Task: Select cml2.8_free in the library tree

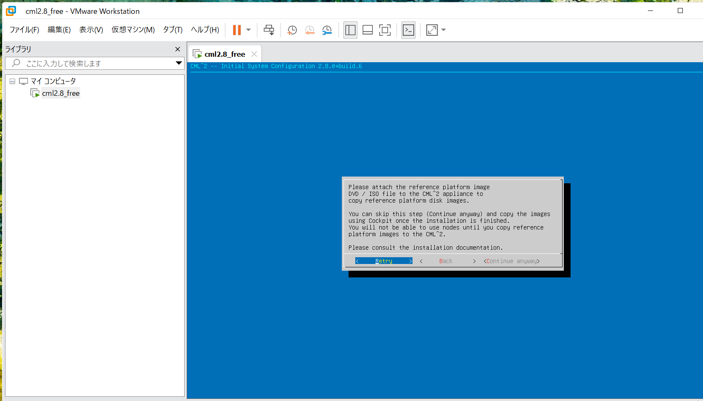Action: click(61, 93)
